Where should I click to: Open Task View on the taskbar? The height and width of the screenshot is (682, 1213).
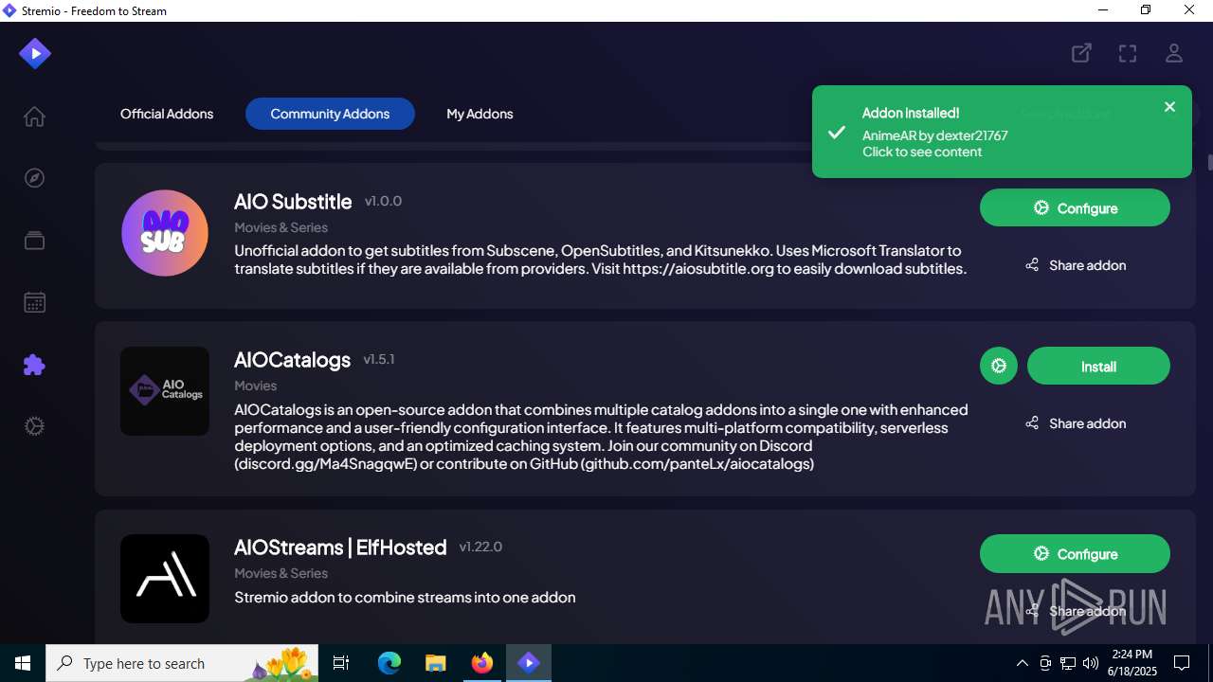(342, 663)
